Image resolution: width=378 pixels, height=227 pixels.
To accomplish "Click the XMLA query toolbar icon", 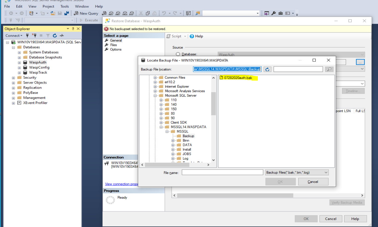I will click(x=125, y=13).
